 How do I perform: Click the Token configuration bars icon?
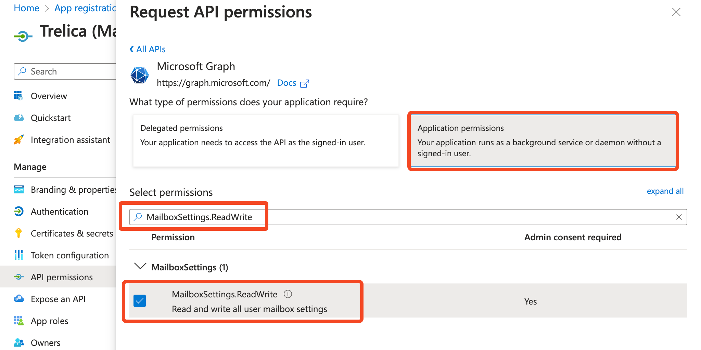coord(19,255)
